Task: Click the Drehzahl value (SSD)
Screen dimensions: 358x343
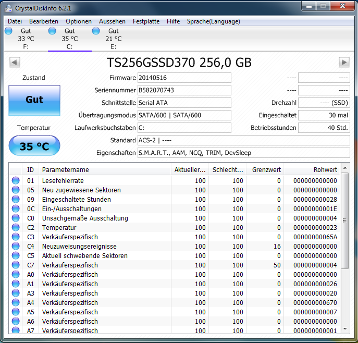Action: click(x=324, y=103)
